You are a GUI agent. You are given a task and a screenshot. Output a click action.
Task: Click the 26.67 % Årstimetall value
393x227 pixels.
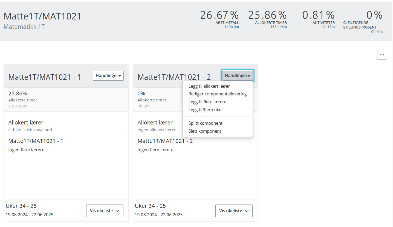[219, 15]
